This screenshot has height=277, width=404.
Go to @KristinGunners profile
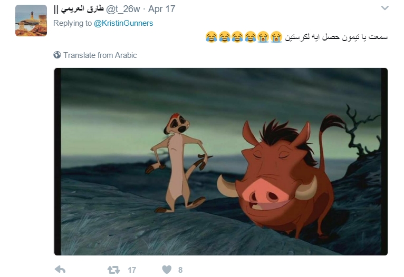123,23
